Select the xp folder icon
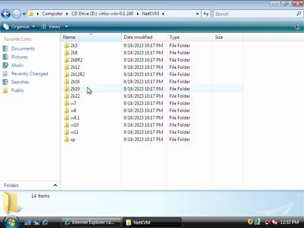Screen dimensions: 304x228 click(66, 139)
